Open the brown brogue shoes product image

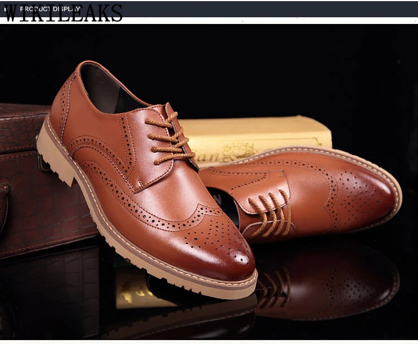tap(209, 182)
